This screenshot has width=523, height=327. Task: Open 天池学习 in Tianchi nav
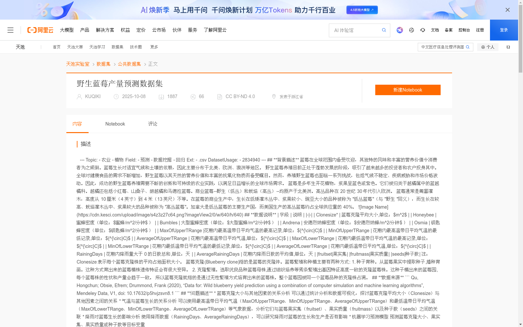click(x=97, y=47)
